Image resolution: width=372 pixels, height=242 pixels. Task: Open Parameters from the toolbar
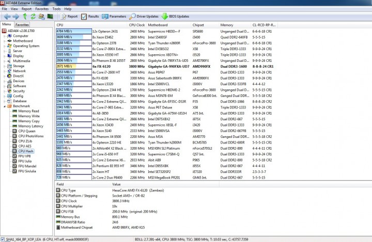point(114,17)
